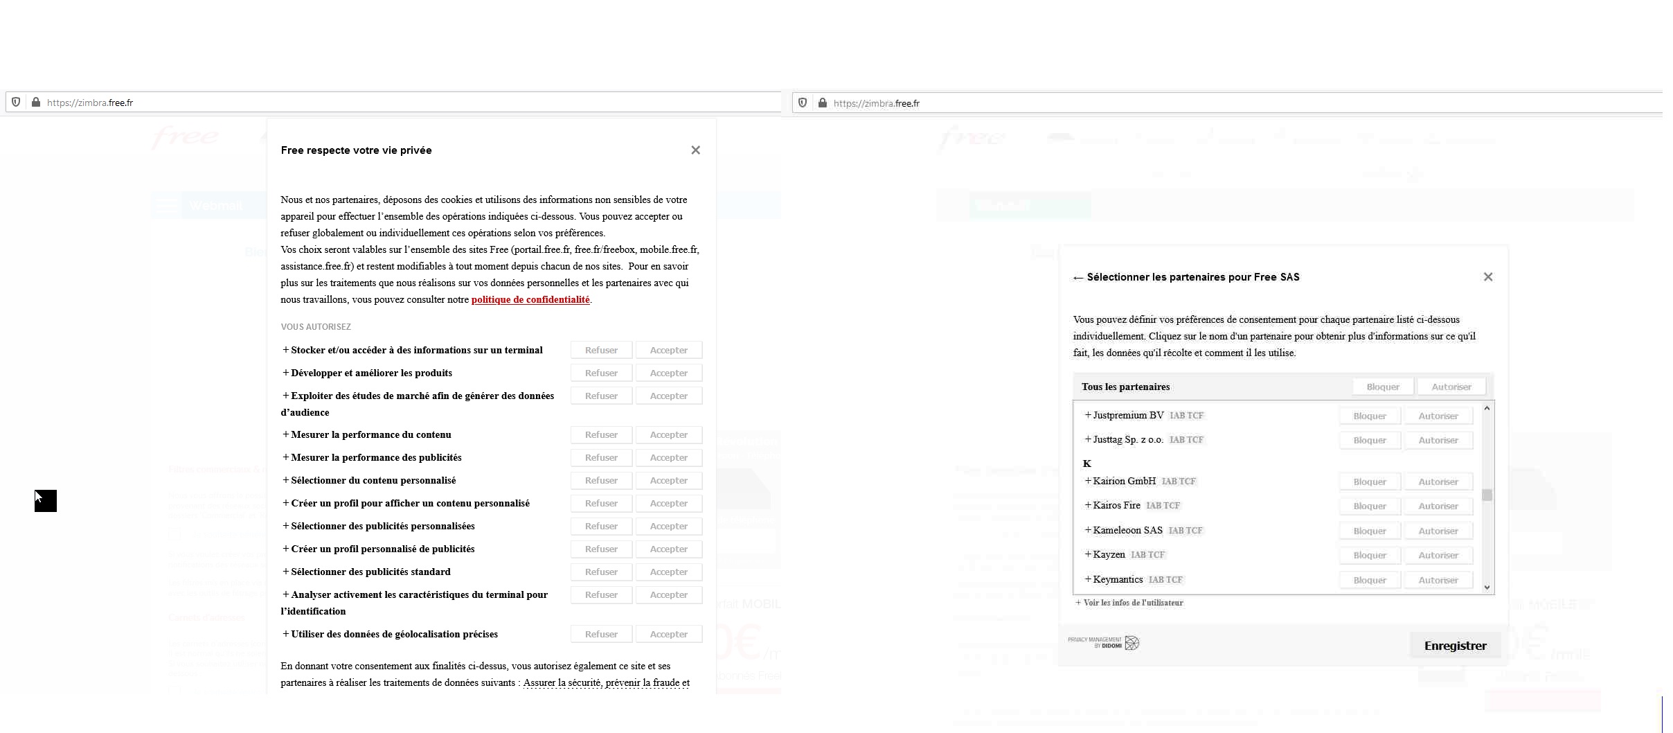
Task: Block Justpremium BV partner
Action: pyautogui.click(x=1370, y=416)
